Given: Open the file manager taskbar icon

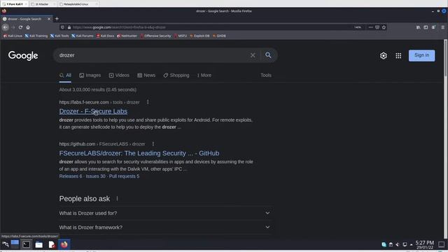Looking at the screenshot, I should tap(39, 244).
